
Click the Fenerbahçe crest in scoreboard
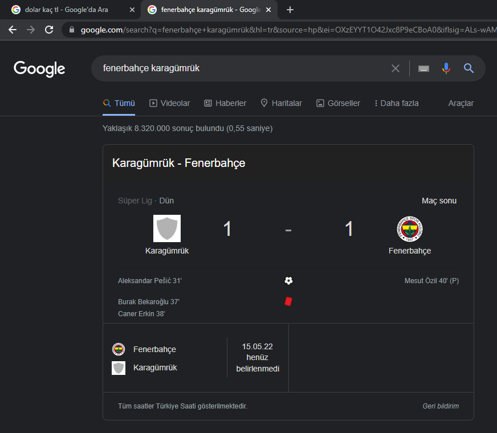[x=410, y=228]
